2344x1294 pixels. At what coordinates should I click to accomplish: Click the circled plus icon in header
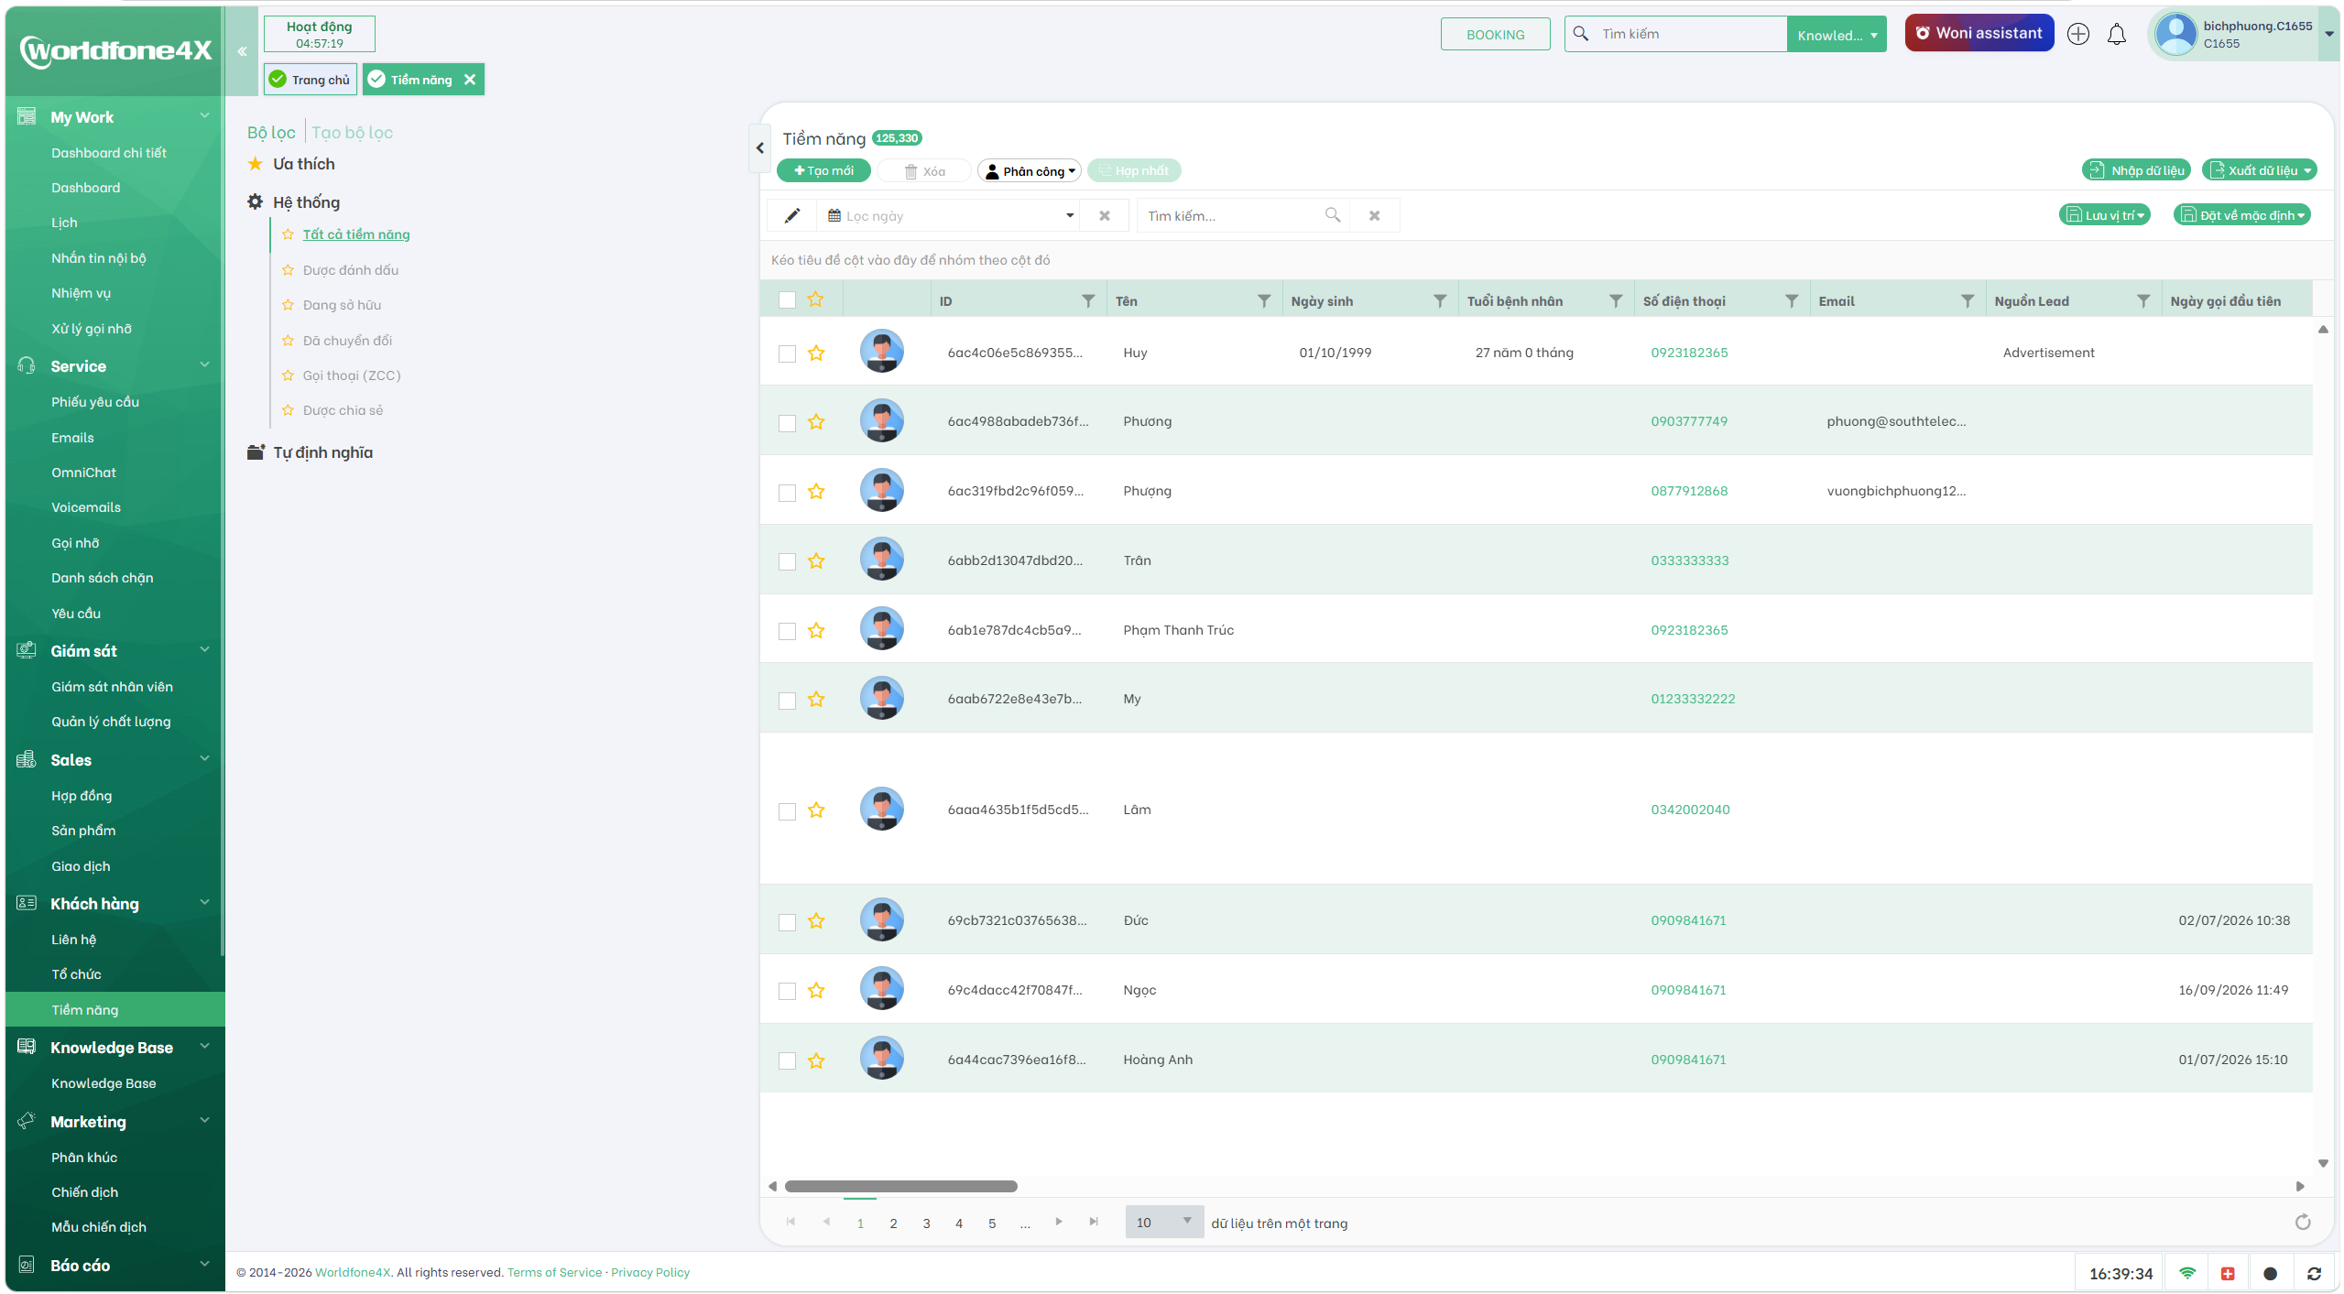click(x=2077, y=35)
